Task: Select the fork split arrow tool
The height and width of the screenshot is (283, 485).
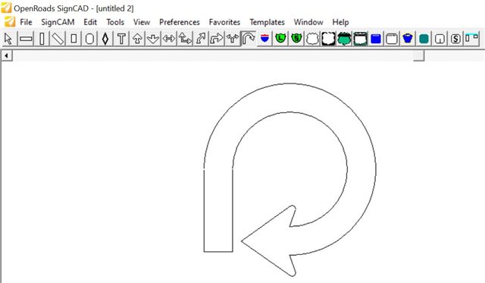Action: tap(233, 39)
